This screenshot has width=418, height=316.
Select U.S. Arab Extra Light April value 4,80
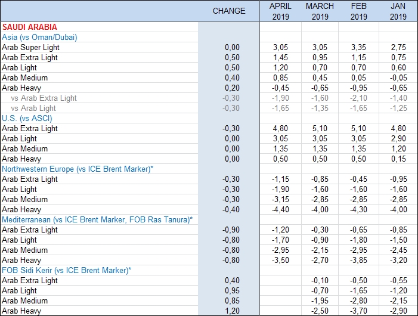point(281,128)
